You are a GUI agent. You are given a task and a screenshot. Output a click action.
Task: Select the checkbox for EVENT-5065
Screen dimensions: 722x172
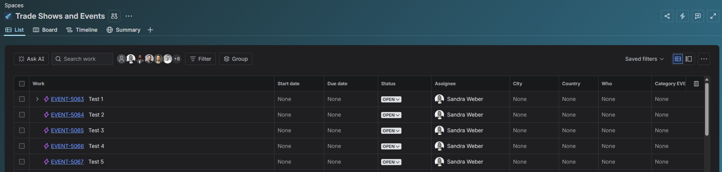[x=22, y=130]
